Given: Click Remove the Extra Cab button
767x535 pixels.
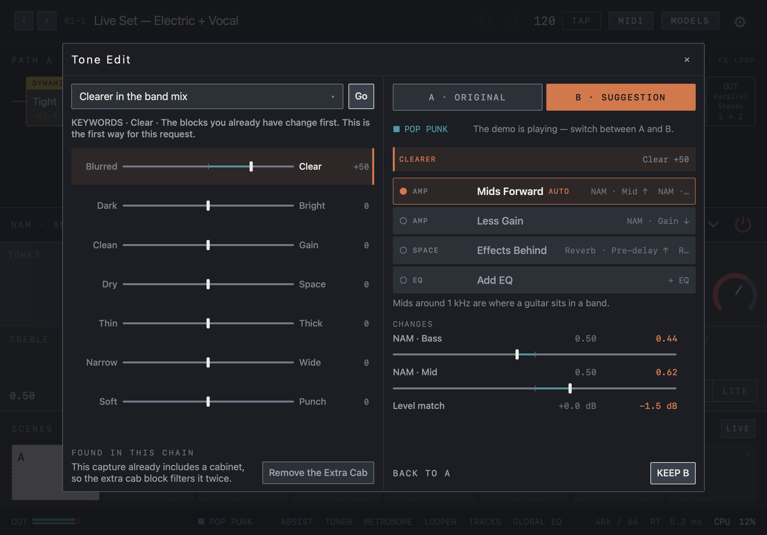Looking at the screenshot, I should (318, 472).
